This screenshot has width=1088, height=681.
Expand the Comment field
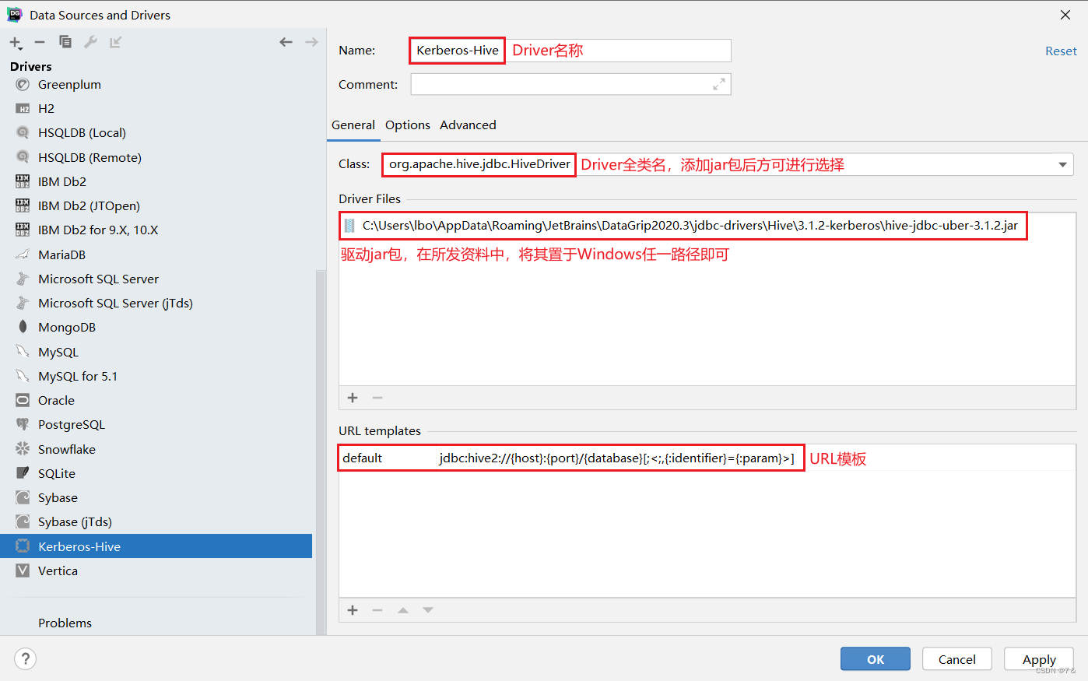[719, 84]
